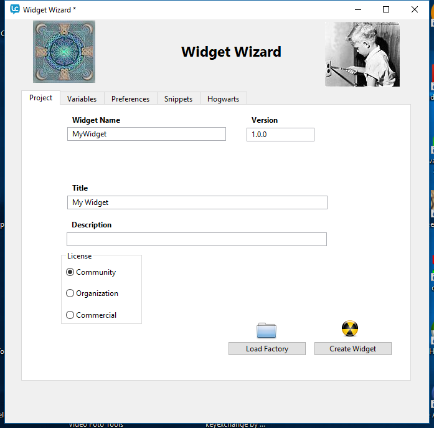Select the Organization license option
434x428 pixels.
(x=92, y=293)
